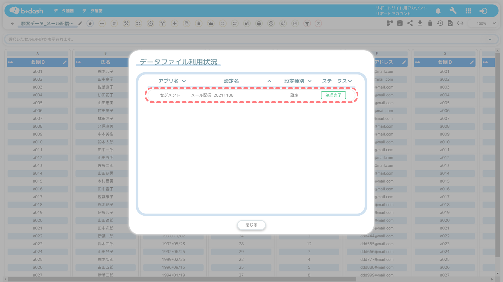Sort by アプリ名 column chevron
Image resolution: width=503 pixels, height=282 pixels.
pos(184,81)
